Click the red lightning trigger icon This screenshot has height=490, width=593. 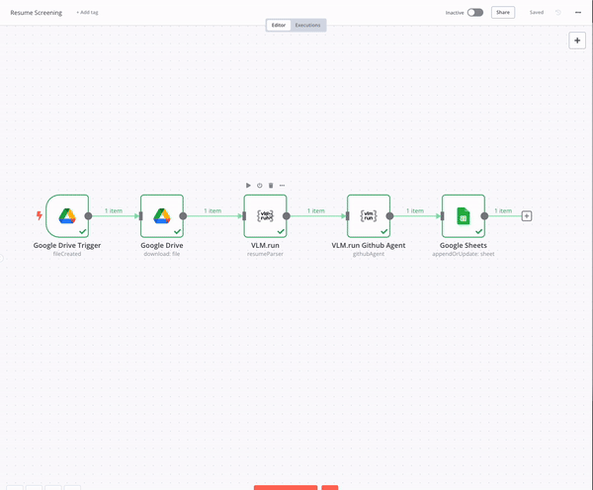coord(40,215)
